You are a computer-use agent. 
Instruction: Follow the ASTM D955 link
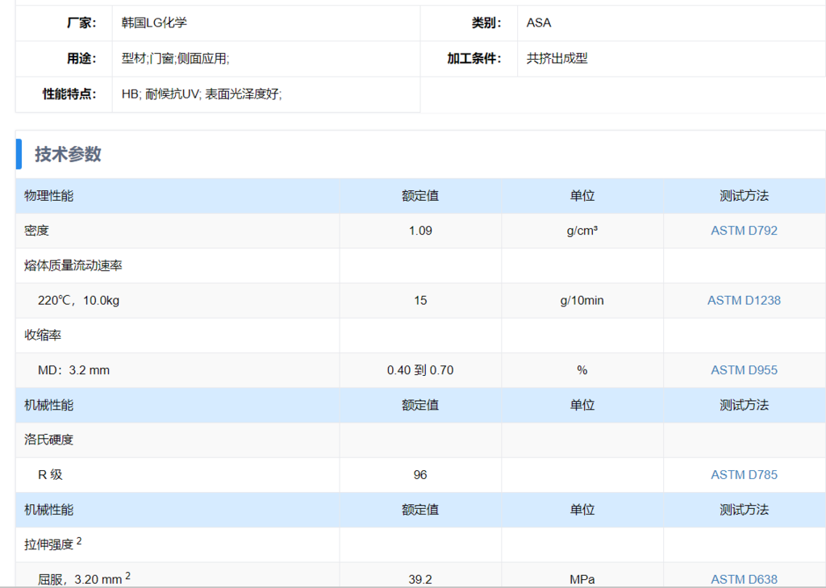click(x=744, y=370)
